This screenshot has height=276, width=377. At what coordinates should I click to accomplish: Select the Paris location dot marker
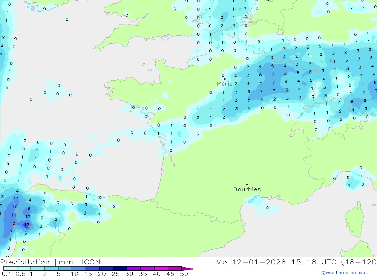click(225, 79)
